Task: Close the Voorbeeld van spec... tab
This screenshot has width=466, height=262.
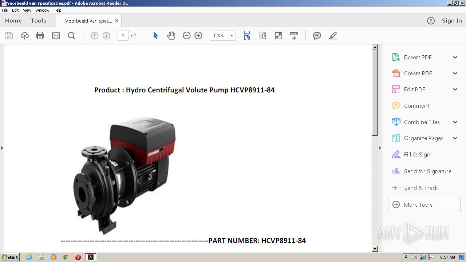Action: click(x=116, y=21)
